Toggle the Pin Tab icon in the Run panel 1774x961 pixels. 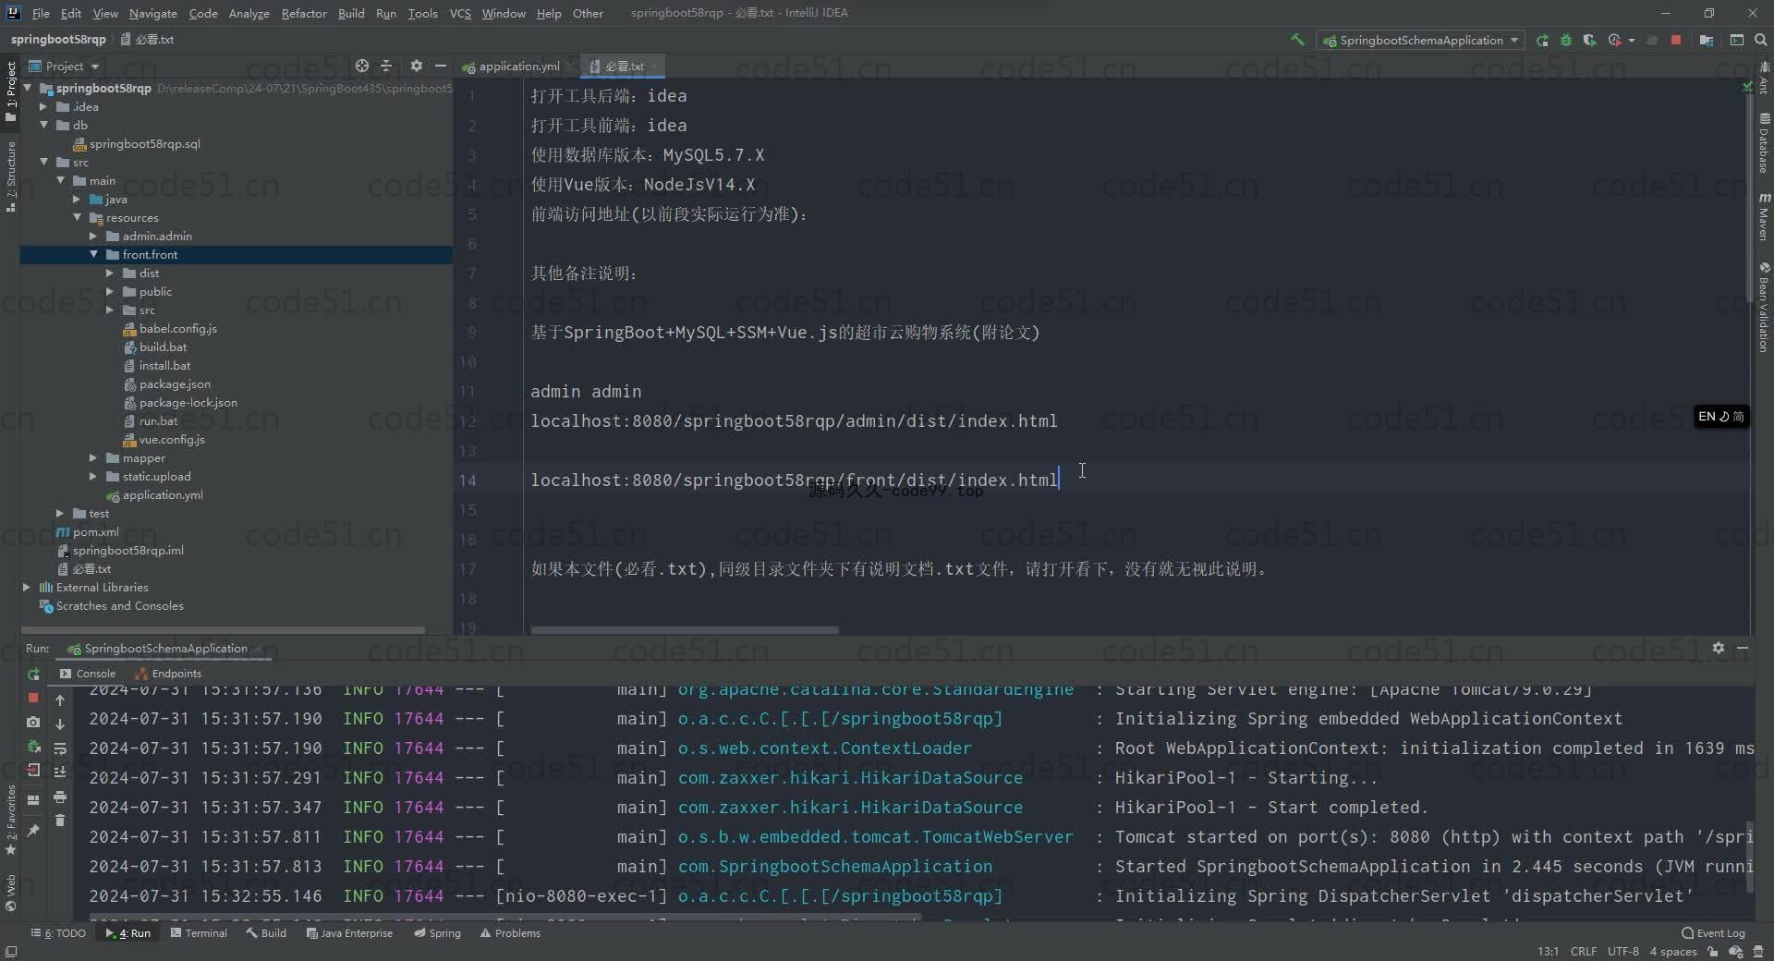(x=33, y=831)
